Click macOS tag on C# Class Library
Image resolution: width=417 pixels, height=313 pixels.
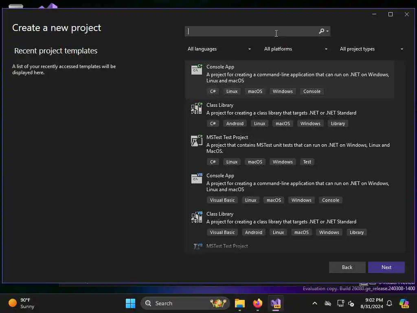pos(283,123)
